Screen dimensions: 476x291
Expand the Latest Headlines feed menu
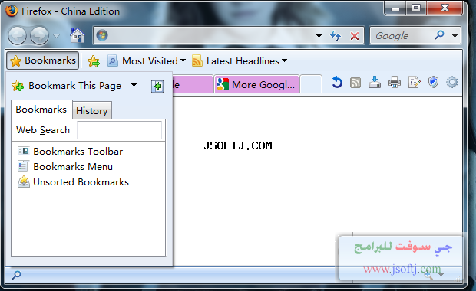tap(240, 60)
